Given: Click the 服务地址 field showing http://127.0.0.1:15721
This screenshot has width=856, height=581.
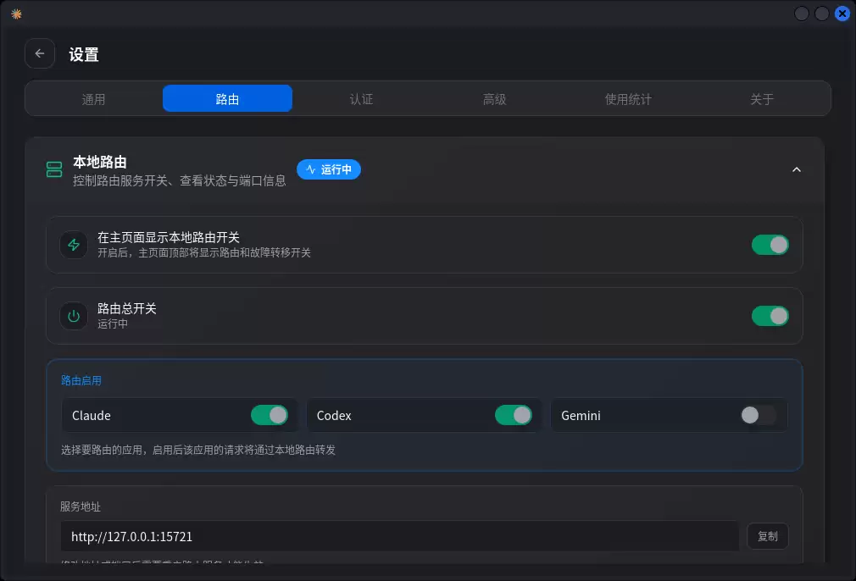Looking at the screenshot, I should [x=400, y=536].
